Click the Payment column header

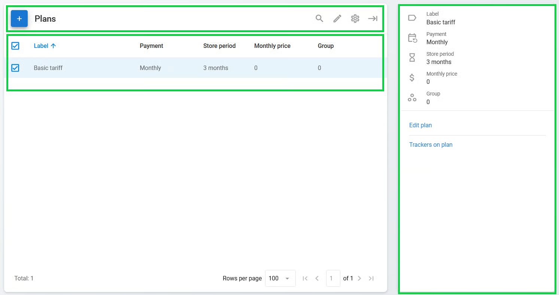click(x=151, y=46)
